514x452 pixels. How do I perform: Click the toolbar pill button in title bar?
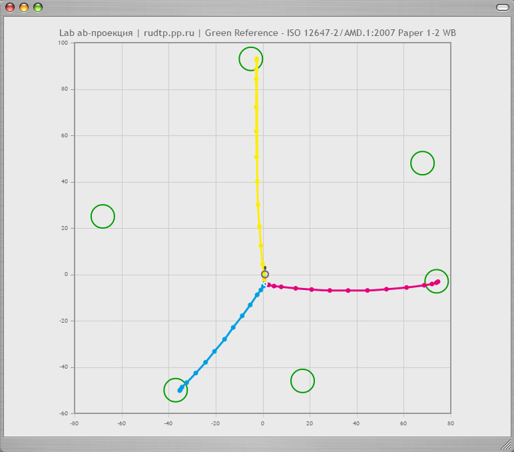pos(502,7)
